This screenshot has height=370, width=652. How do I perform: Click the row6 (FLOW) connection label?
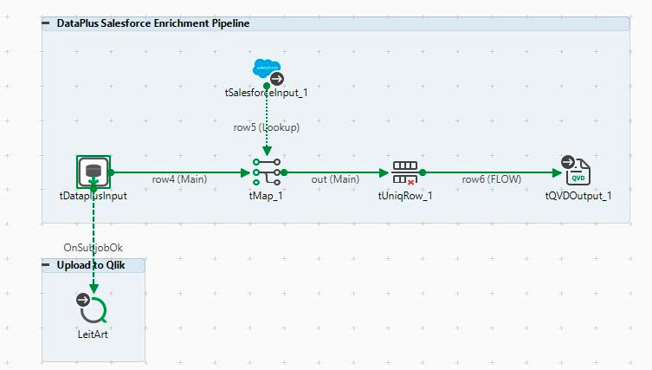pyautogui.click(x=491, y=179)
